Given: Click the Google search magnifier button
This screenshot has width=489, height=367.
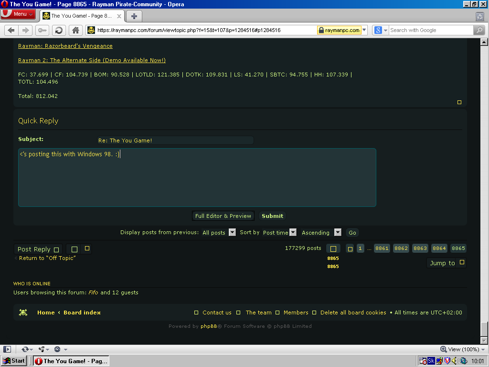Looking at the screenshot, I should pyautogui.click(x=479, y=30).
